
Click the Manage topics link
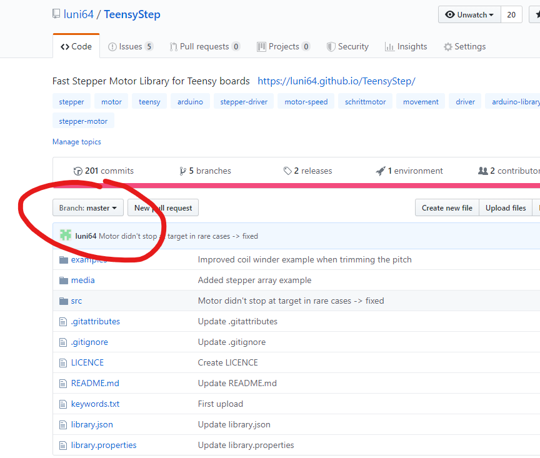(x=76, y=142)
